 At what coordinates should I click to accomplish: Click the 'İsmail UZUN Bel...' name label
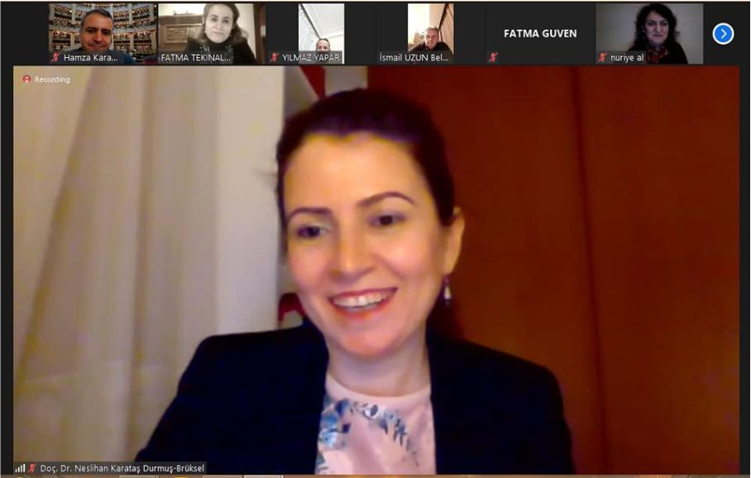(414, 57)
